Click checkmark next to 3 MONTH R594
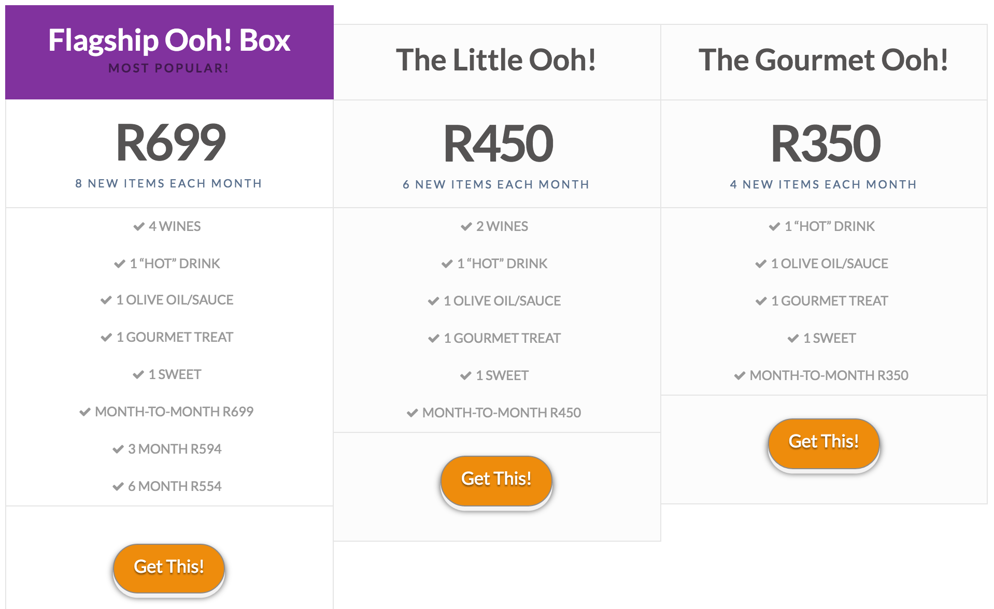This screenshot has width=994, height=609. [x=118, y=449]
